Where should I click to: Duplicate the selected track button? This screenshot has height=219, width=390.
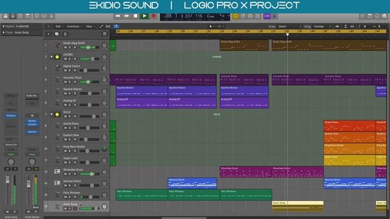(57, 34)
